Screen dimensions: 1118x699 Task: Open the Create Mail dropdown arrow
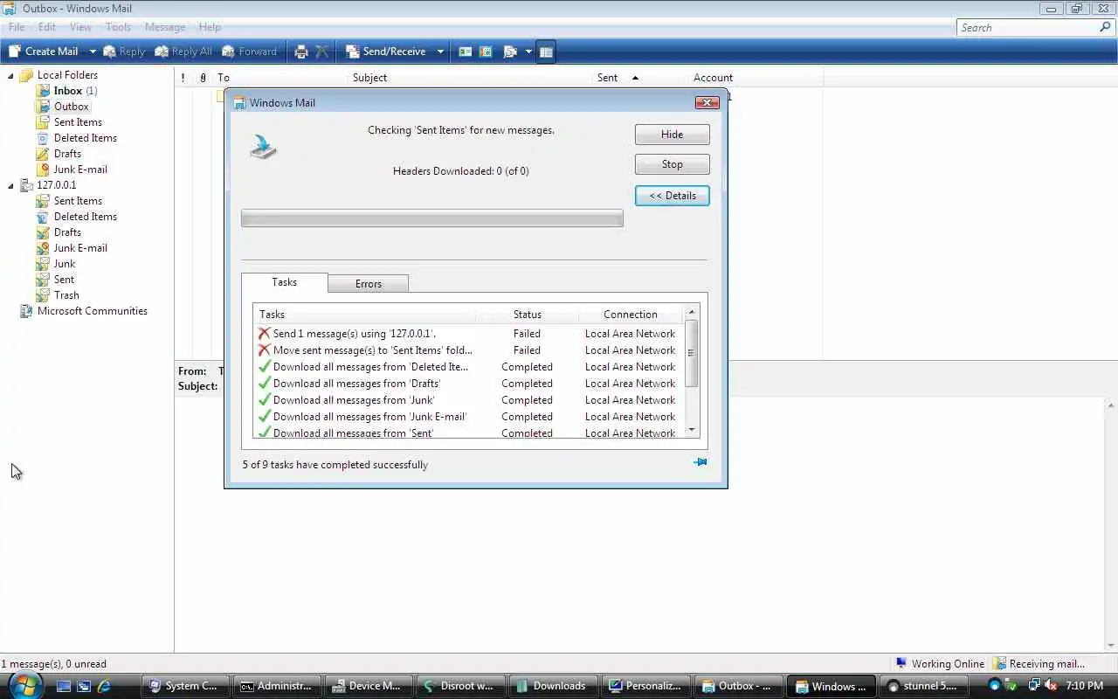(92, 52)
